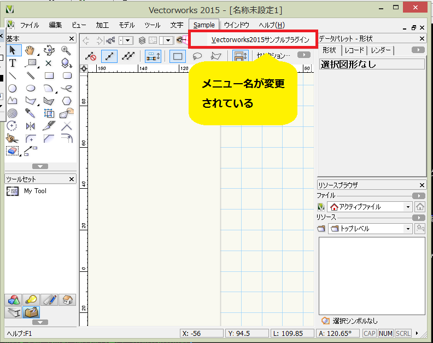Viewport: 433px width, 343px height.
Task: Select the Regular Polygon hexagon tool
Action: 67,101
